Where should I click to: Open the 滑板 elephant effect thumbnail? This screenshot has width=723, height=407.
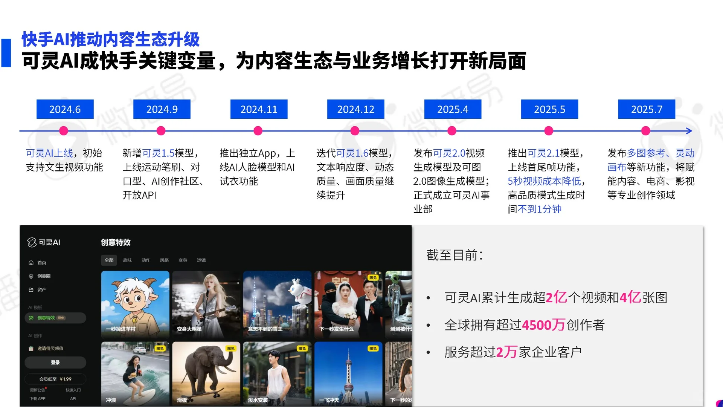click(x=206, y=373)
